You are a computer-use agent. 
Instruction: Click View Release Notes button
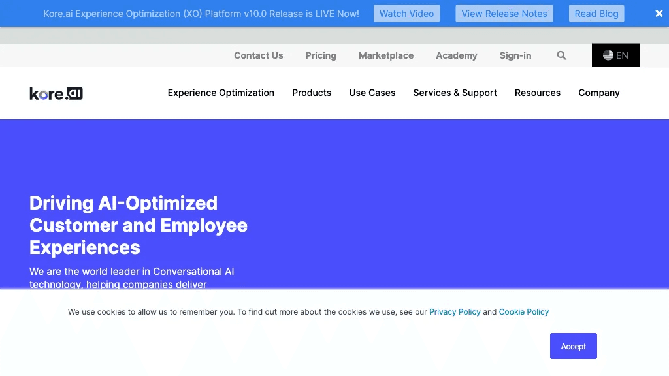tap(504, 14)
